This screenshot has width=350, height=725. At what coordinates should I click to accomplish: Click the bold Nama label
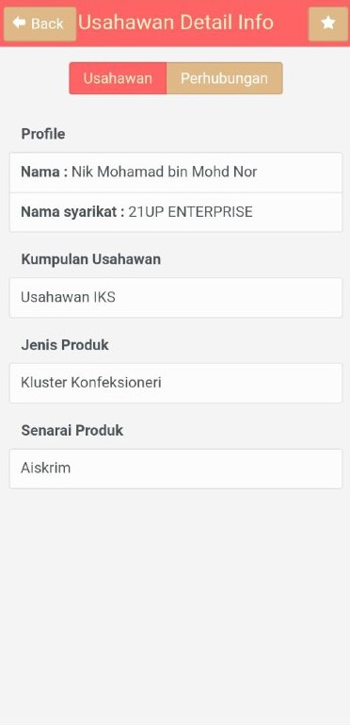(x=42, y=173)
